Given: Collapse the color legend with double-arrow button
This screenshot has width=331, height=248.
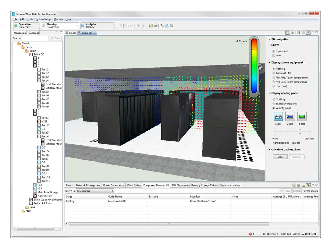Looking at the screenshot, I should (x=260, y=67).
